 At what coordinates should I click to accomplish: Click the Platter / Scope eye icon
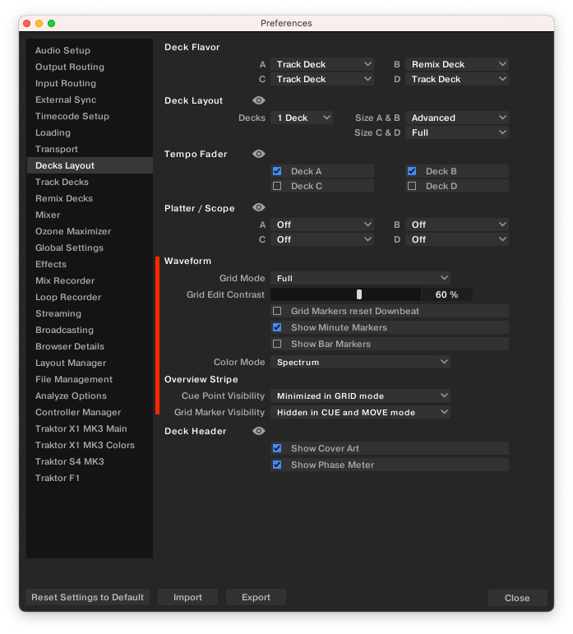click(259, 207)
